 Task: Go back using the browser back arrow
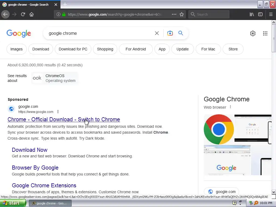[5, 14]
